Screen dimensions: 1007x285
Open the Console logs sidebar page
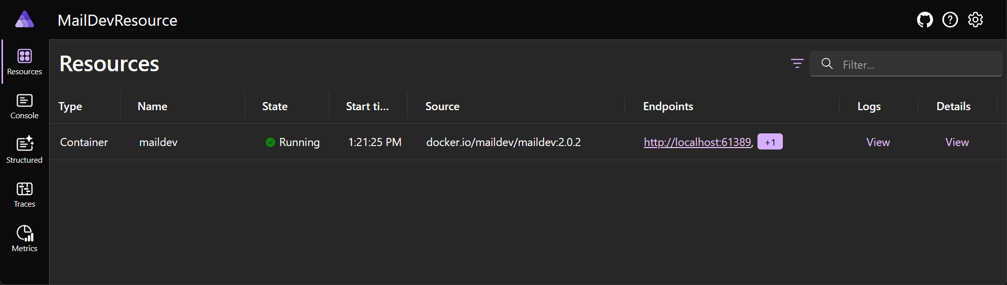[24, 106]
